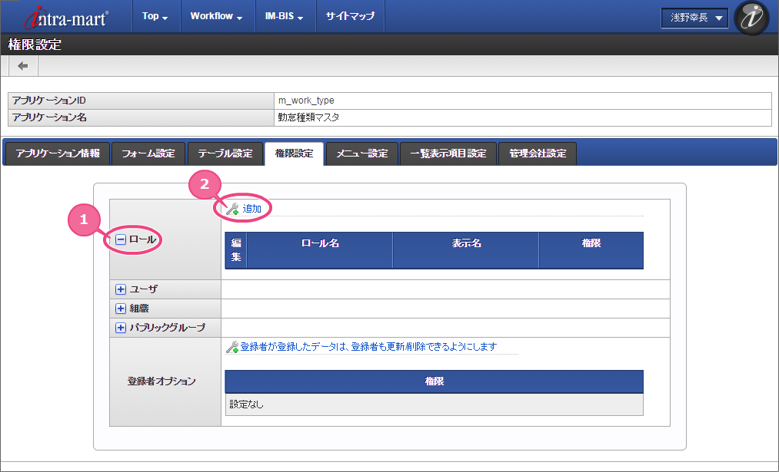
Task: Switch to the メニュー設定 tab
Action: pos(362,153)
